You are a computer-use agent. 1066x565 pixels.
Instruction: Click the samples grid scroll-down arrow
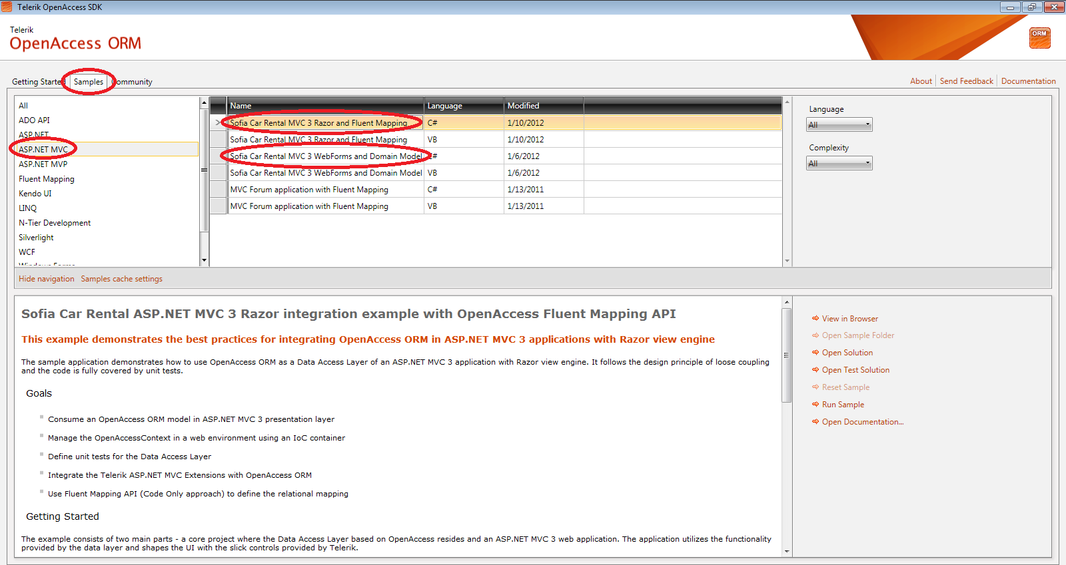[787, 261]
